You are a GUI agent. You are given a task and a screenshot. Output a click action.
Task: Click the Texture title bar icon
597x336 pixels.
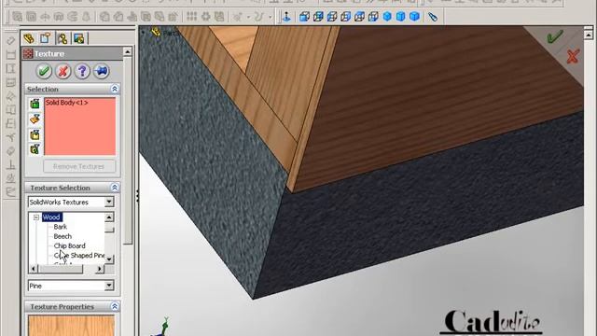click(x=28, y=54)
